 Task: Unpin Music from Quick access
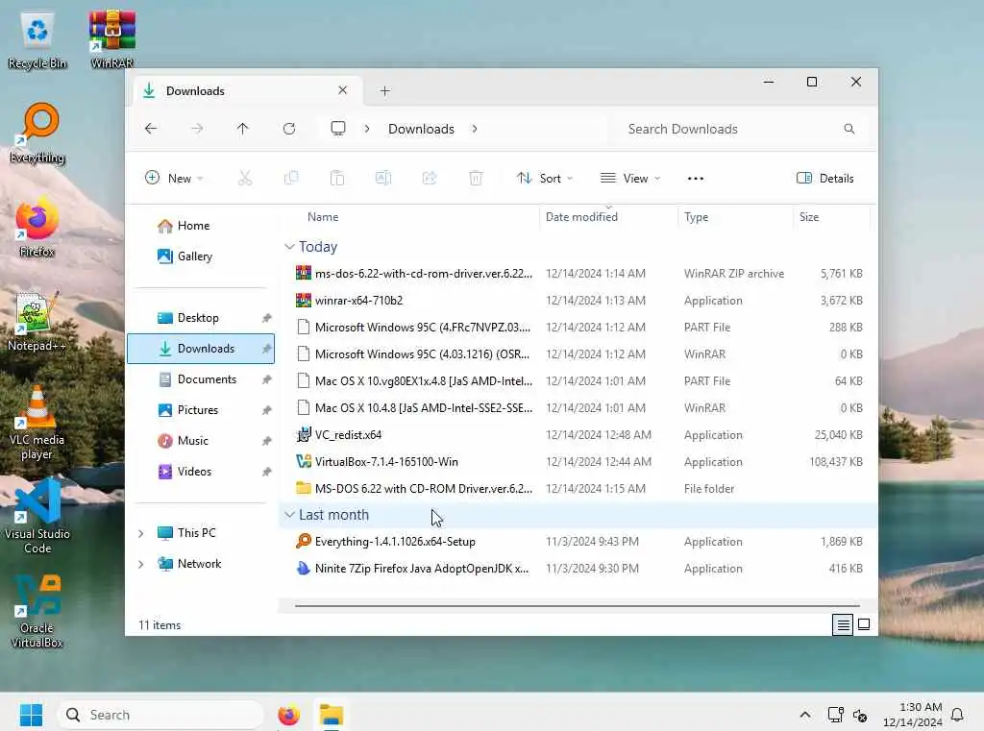[x=267, y=441]
